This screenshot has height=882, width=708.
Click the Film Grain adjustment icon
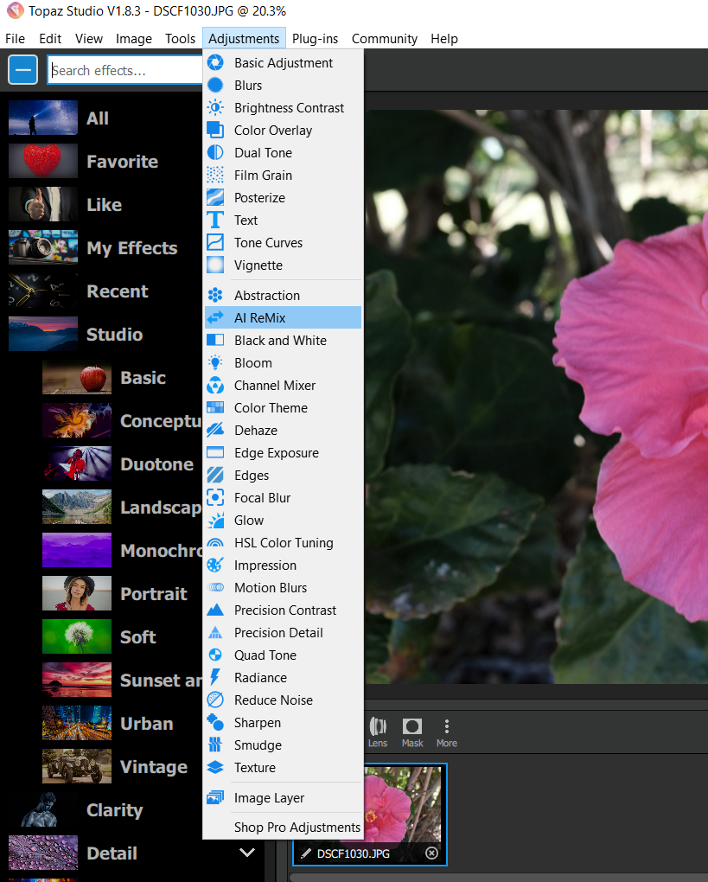tap(215, 176)
